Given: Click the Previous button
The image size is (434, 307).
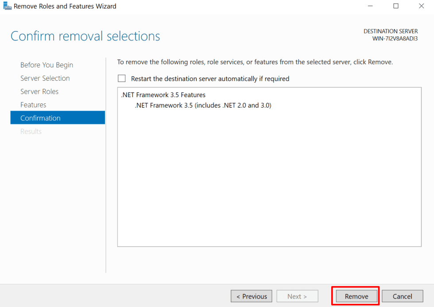Looking at the screenshot, I should click(x=252, y=296).
